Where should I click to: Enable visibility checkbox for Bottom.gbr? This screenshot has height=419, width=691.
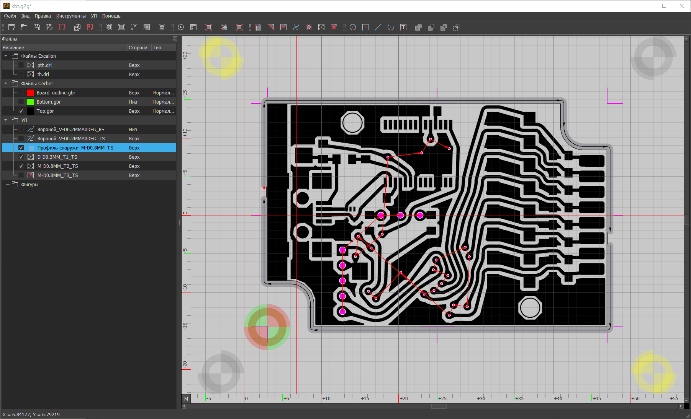[x=21, y=102]
